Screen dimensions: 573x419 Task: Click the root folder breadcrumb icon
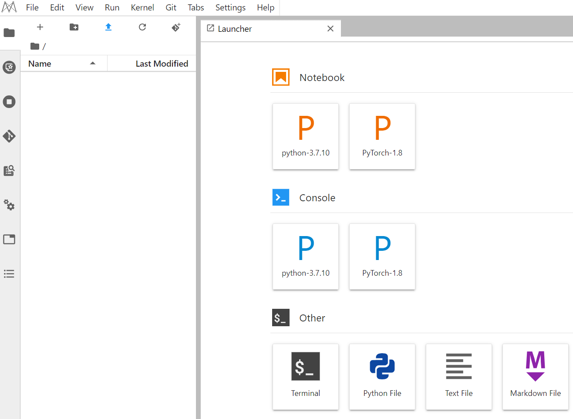coord(35,46)
